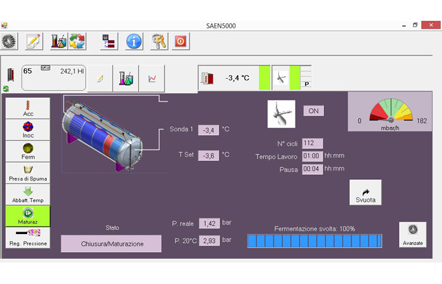Select the Inoc phase
442x284 pixels.
28,130
